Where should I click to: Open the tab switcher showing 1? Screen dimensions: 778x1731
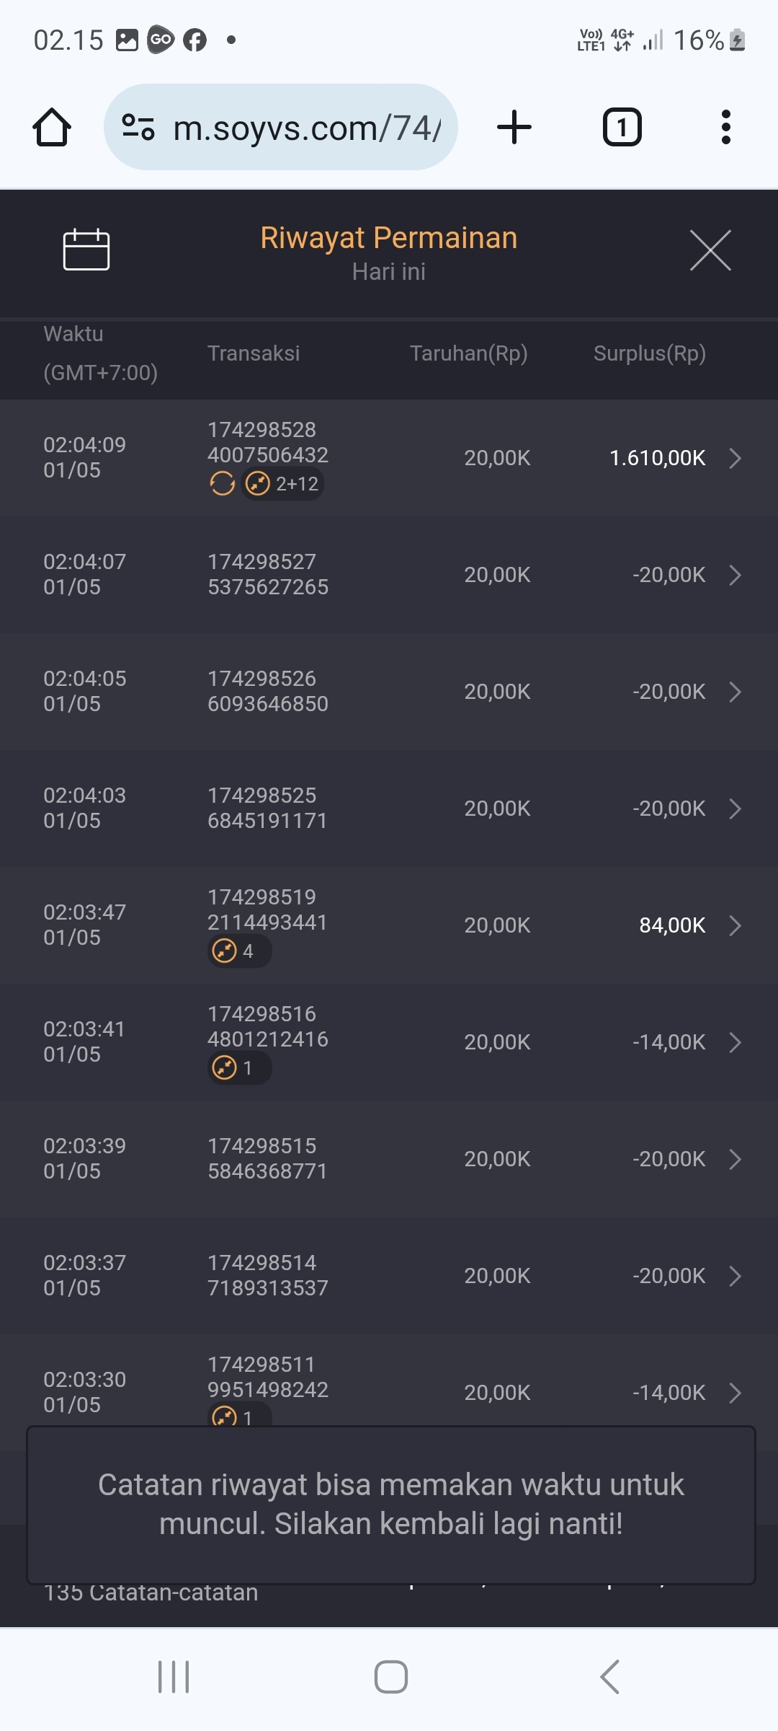point(622,128)
